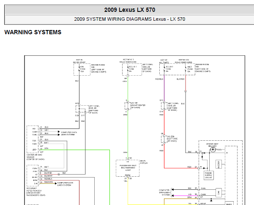Click the ECU IG 1 FUSE label
The height and width of the screenshot is (205, 254).
(x=133, y=69)
